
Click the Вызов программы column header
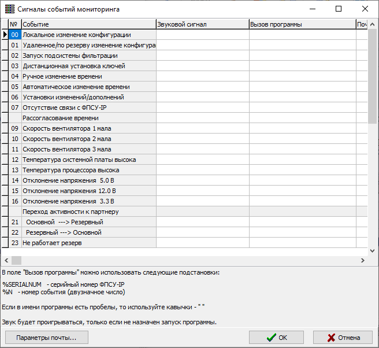tap(302, 24)
